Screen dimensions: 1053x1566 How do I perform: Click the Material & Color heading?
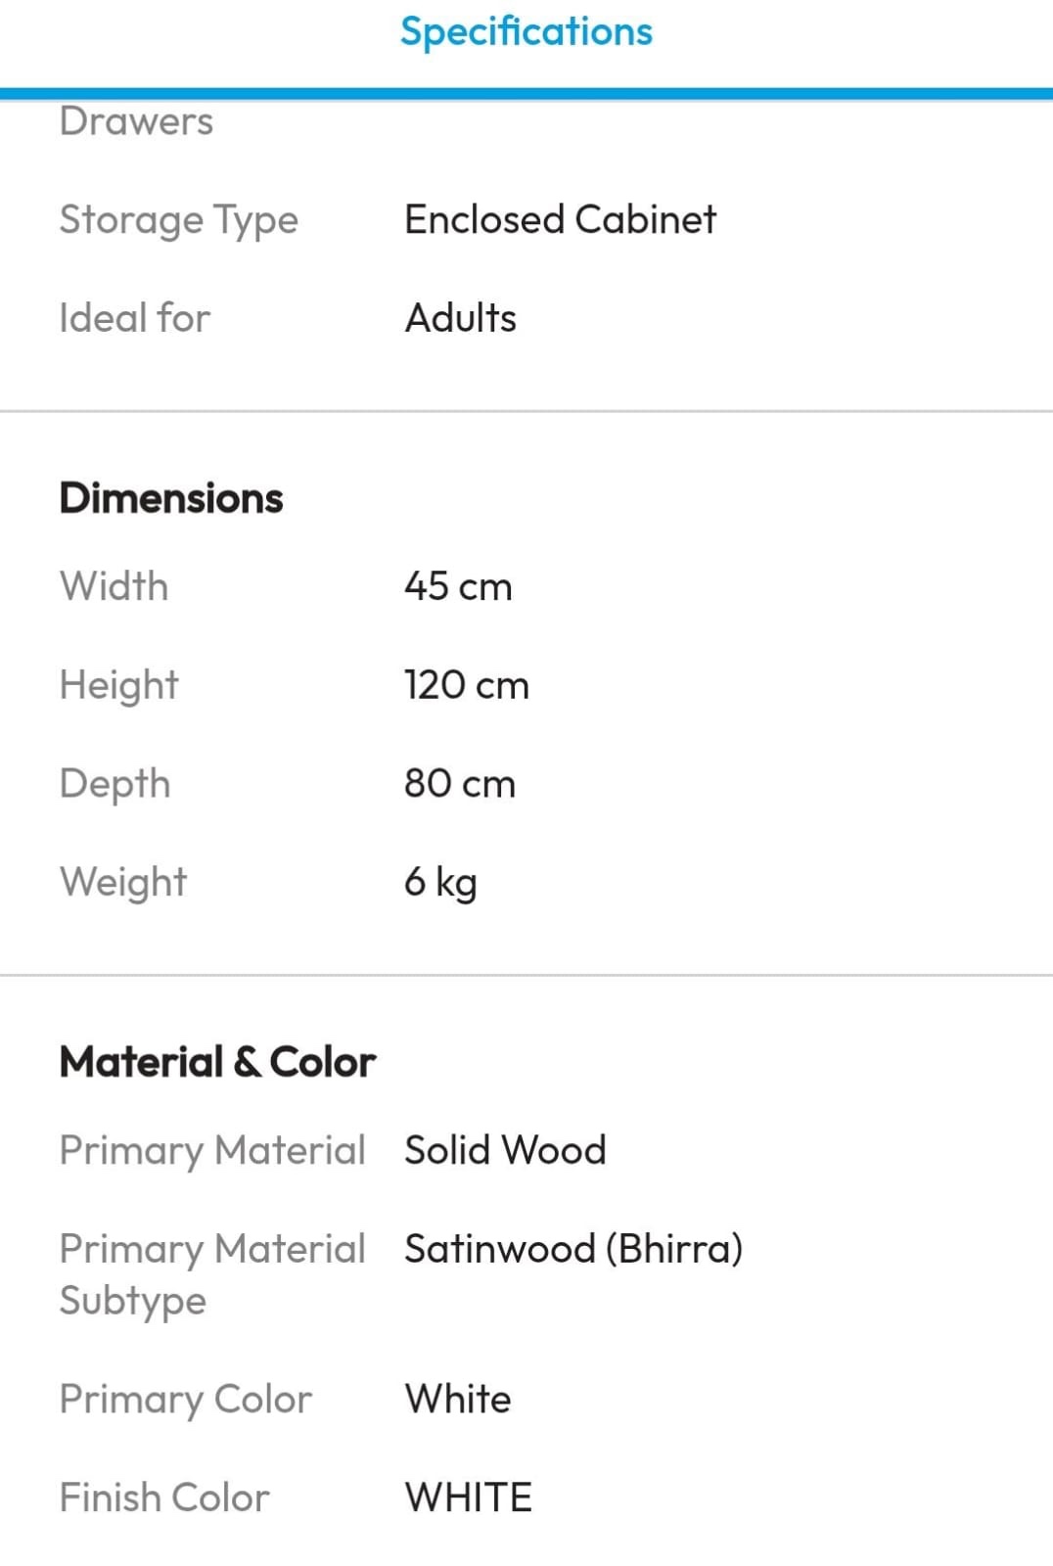coord(217,1062)
